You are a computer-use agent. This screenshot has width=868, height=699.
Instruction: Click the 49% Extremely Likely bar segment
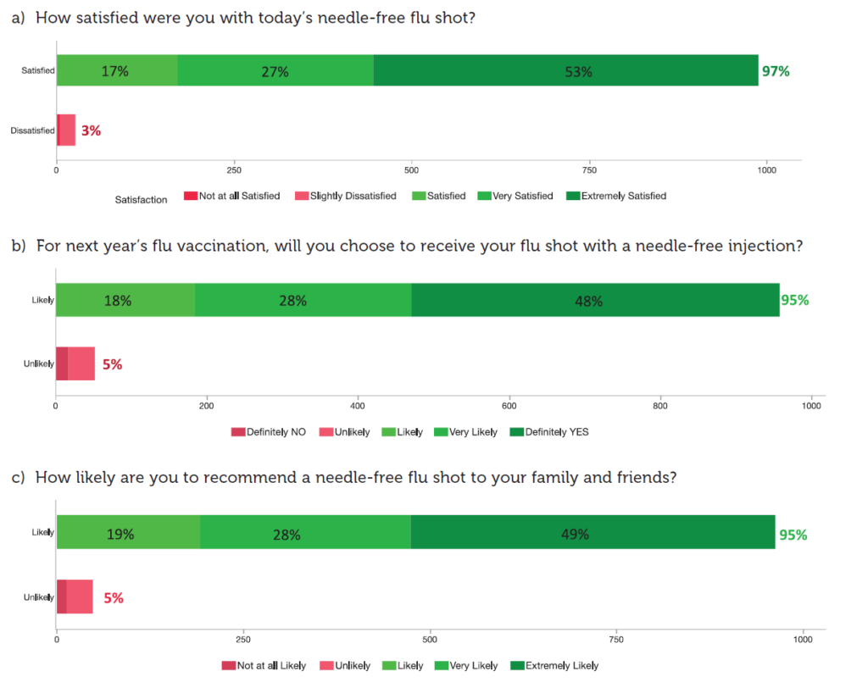[x=593, y=534]
